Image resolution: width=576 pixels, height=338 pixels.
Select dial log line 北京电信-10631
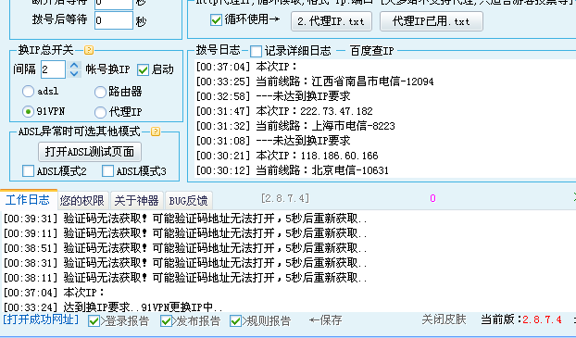292,170
